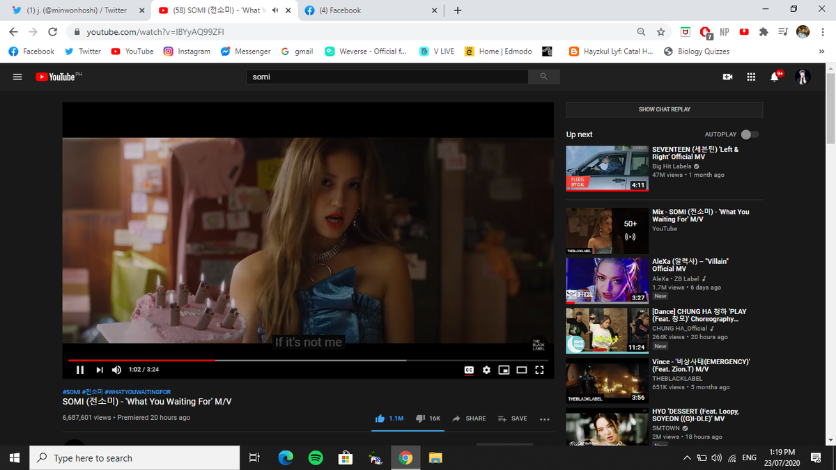Reload the page in Chrome
The height and width of the screenshot is (470, 836).
click(52, 32)
